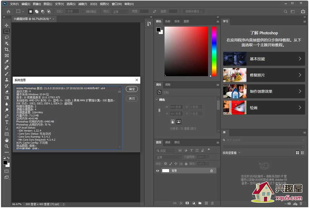This screenshot has height=208, width=309.
Task: Open the 窗口(W) menu
Action: 117,4
